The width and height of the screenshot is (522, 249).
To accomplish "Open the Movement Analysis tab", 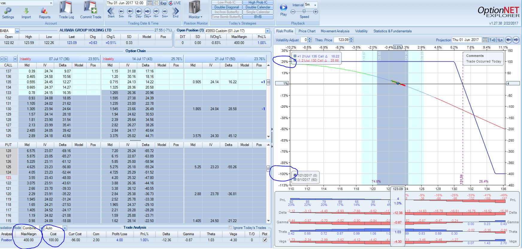I will (335, 31).
